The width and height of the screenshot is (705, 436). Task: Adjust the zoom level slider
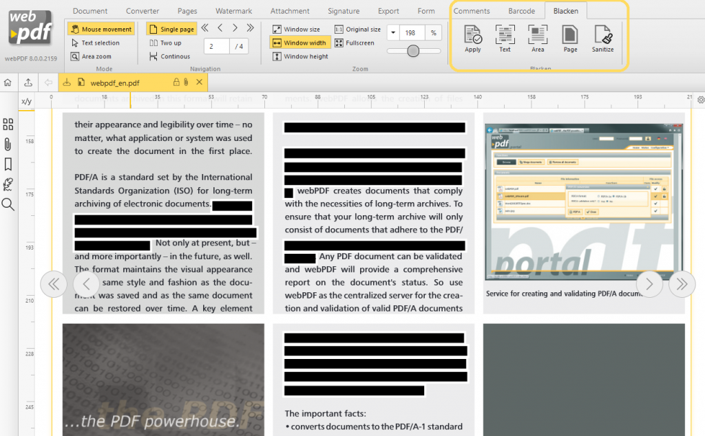pos(413,50)
